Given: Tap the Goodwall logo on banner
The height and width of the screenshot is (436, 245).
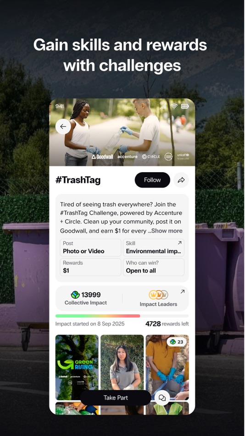Looking at the screenshot, I should point(102,157).
